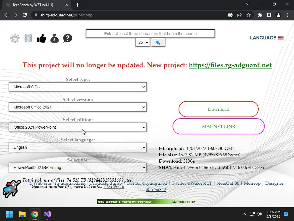Open Chrome three-dot menu
Viewport: 294px width, 221px height.
[288, 15]
